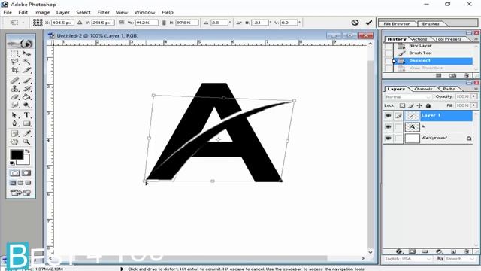Open layer style menu at Layers bottom
The width and height of the screenshot is (481, 271).
pyautogui.click(x=399, y=251)
